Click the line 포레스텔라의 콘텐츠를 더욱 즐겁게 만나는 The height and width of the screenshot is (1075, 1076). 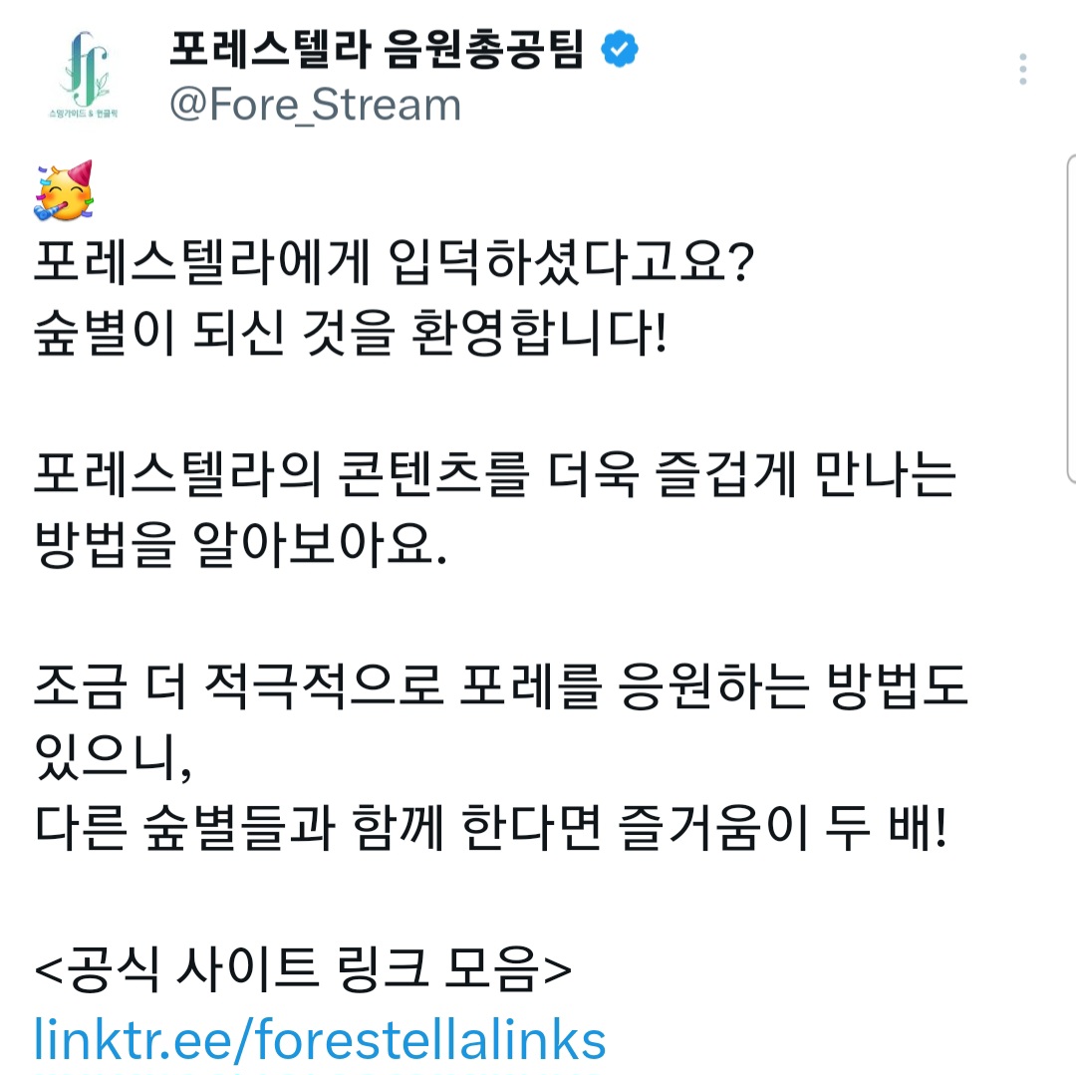(495, 478)
